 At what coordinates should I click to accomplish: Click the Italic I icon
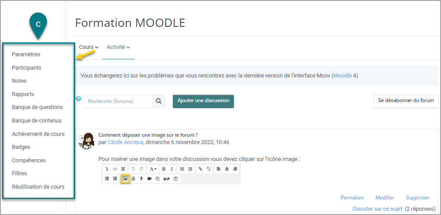point(171,169)
